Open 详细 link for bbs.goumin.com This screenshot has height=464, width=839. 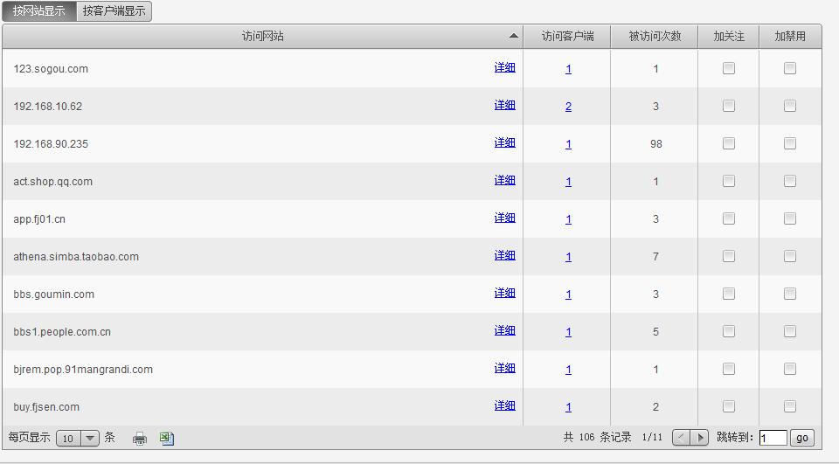click(x=504, y=293)
